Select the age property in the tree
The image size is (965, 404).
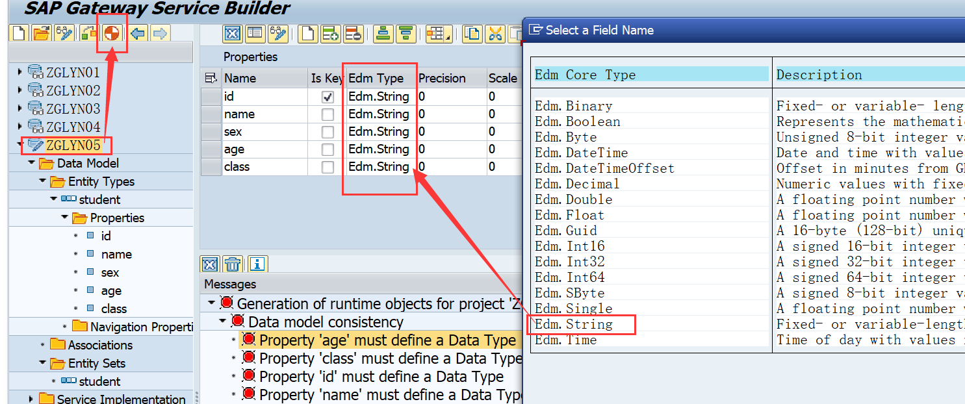pyautogui.click(x=111, y=291)
